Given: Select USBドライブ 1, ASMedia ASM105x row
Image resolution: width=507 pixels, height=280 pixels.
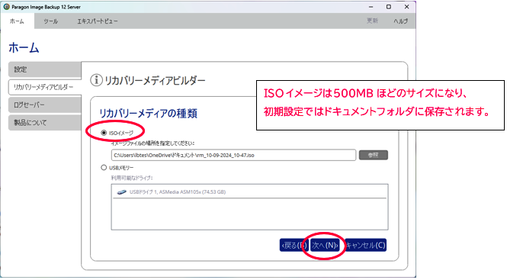Looking at the screenshot, I should click(249, 192).
